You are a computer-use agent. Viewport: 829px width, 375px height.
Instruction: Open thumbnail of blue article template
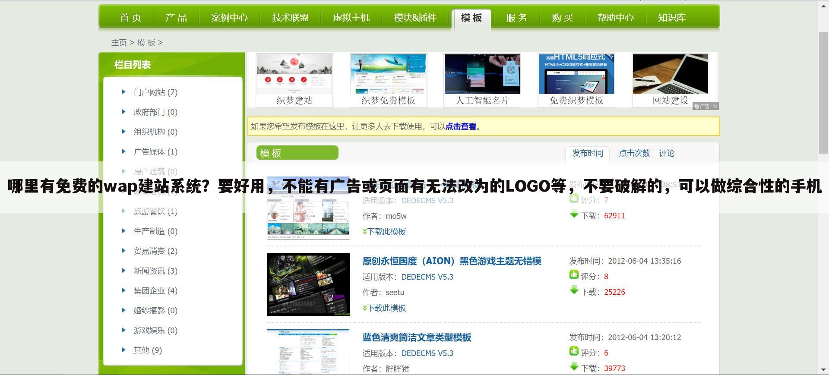[x=308, y=352]
